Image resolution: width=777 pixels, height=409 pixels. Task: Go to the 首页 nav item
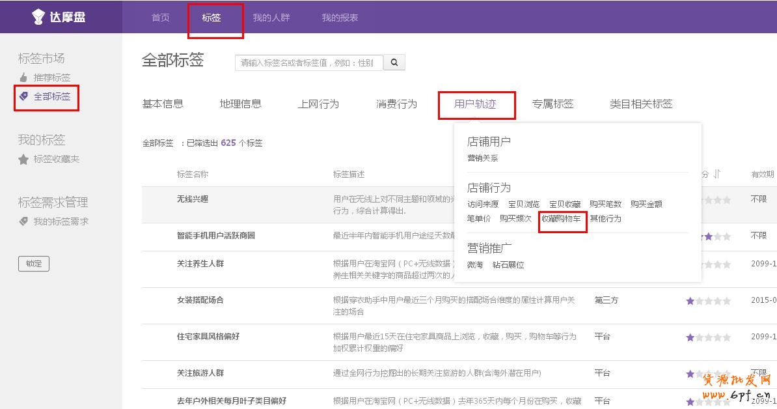(161, 18)
